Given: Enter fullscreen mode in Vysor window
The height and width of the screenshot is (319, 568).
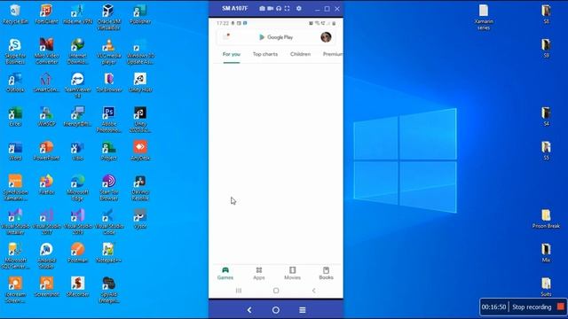Looking at the screenshot, I should (287, 8).
